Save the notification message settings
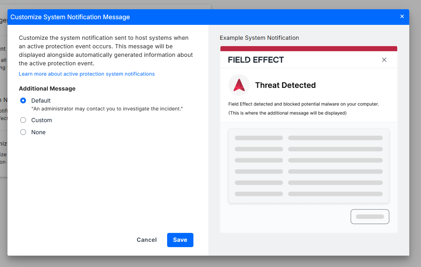 (180, 240)
